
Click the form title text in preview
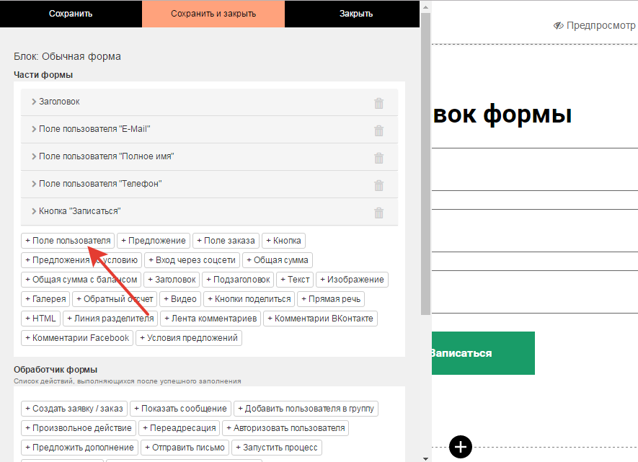click(x=502, y=115)
